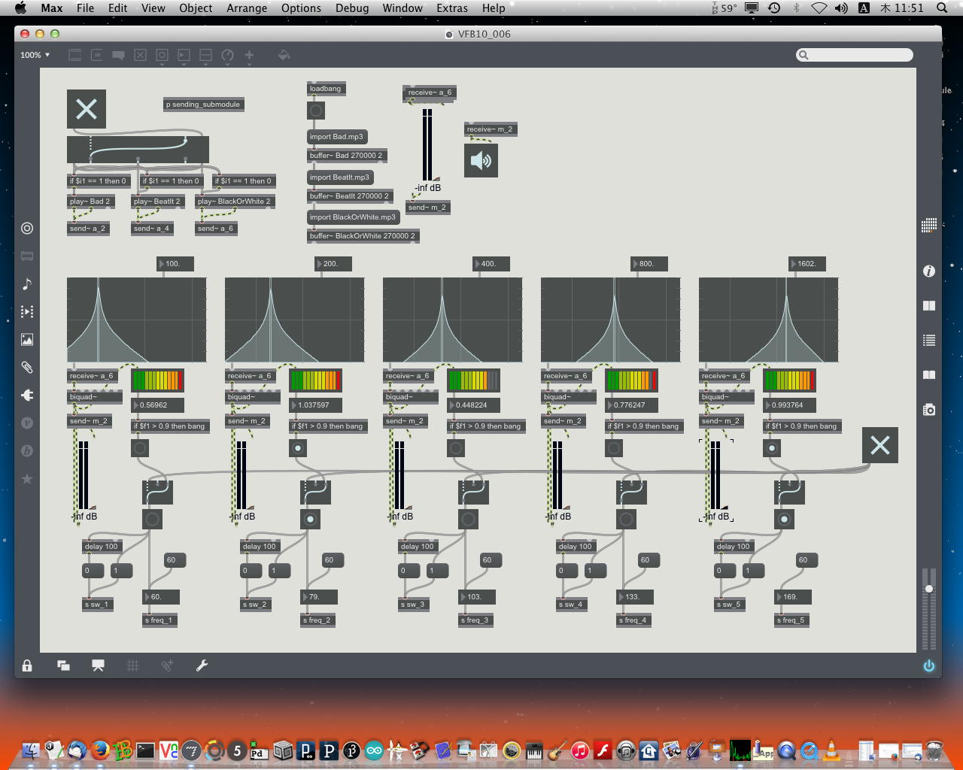The height and width of the screenshot is (770, 963).
Task: Select the receive~ m_2 object above the speaker
Action: (490, 129)
